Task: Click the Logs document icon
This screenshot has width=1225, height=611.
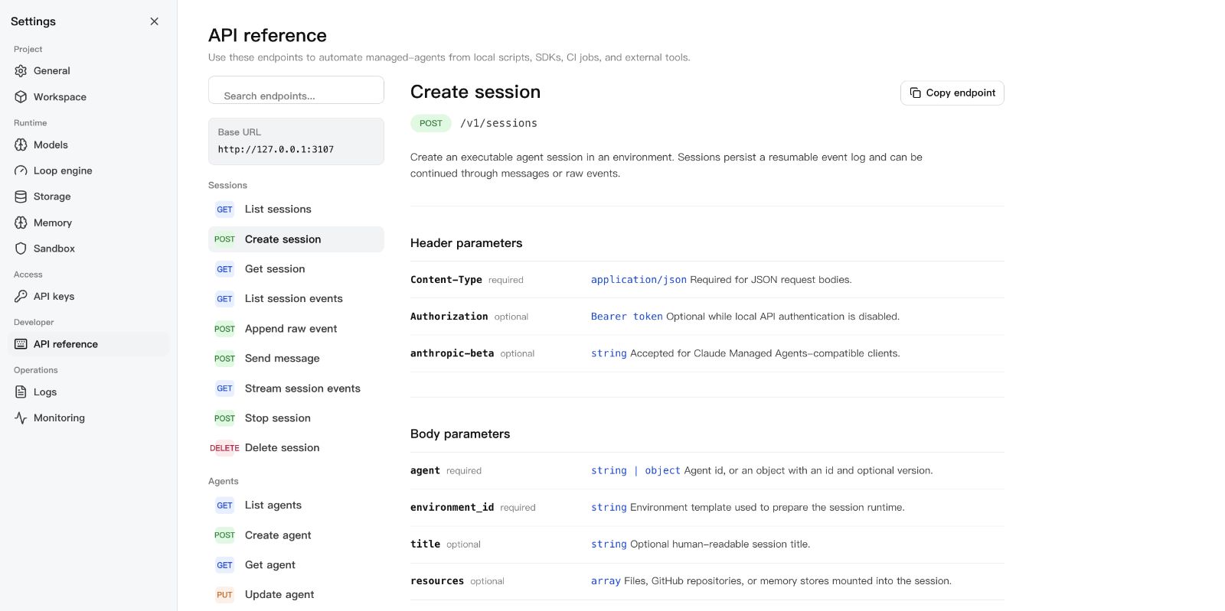Action: 21,392
